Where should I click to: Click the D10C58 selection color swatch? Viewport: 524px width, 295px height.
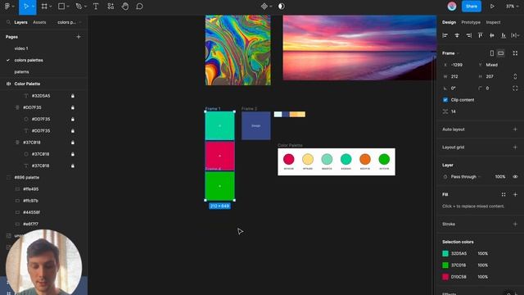point(445,277)
